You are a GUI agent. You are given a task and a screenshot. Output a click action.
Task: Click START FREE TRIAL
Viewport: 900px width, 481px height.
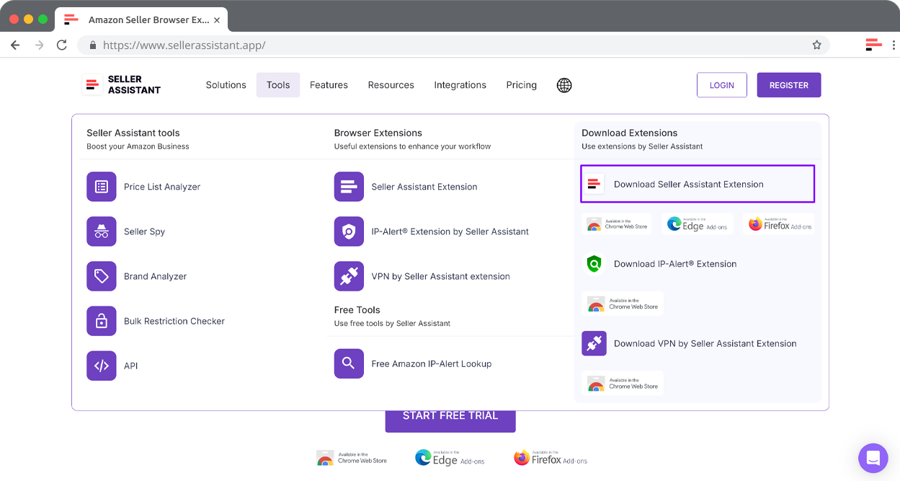[450, 415]
